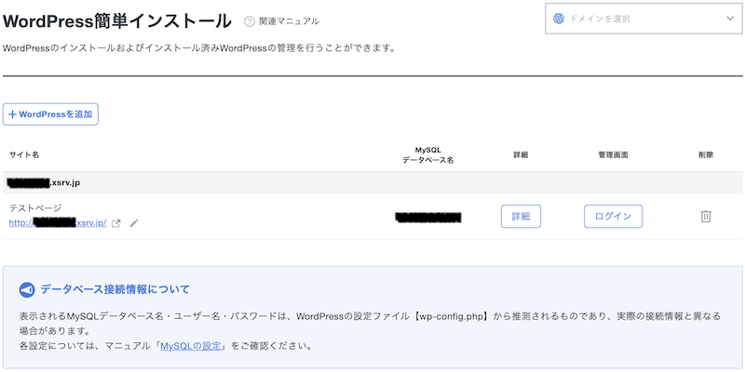The width and height of the screenshot is (745, 372).
Task: Click the 関連マニュアル question mark icon
Action: 250,21
